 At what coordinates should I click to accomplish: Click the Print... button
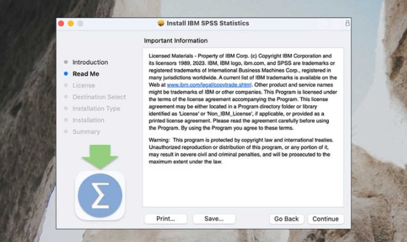coord(166,219)
